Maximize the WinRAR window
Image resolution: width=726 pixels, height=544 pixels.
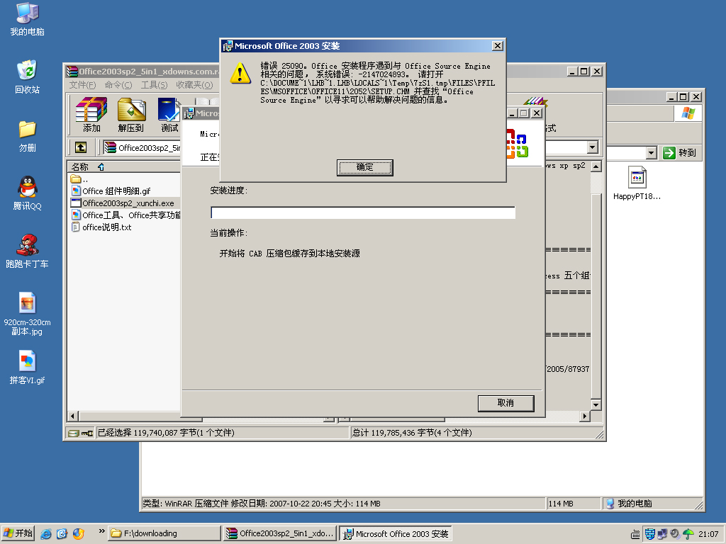tap(584, 72)
